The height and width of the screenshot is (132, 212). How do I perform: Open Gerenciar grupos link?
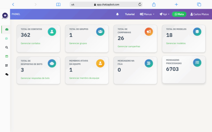(x=78, y=43)
